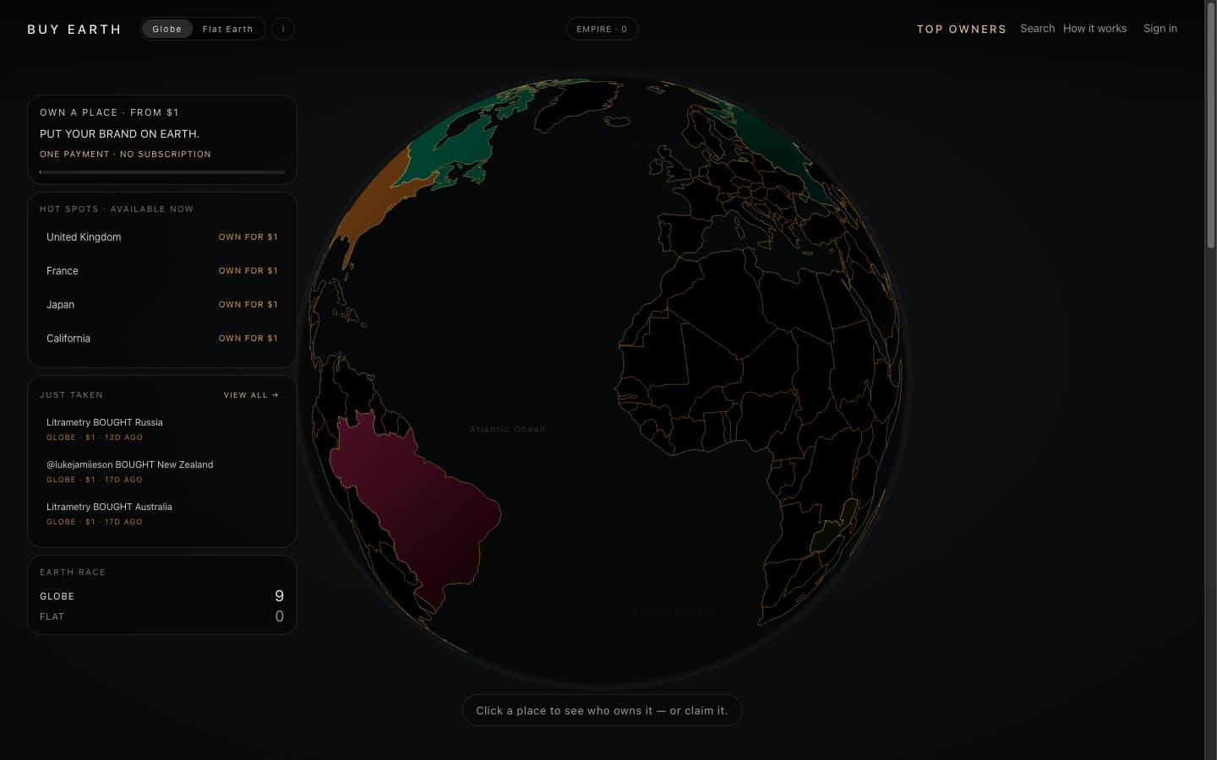Open Litrametry bought Russia entry

click(x=162, y=429)
